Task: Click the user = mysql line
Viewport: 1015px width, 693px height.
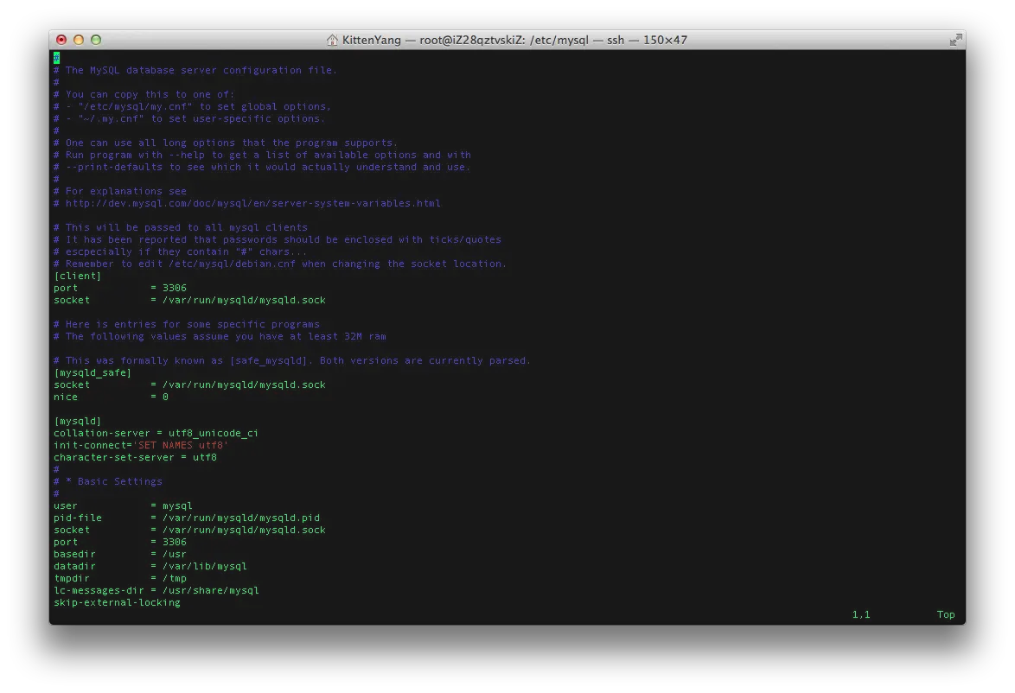Action: tap(123, 506)
